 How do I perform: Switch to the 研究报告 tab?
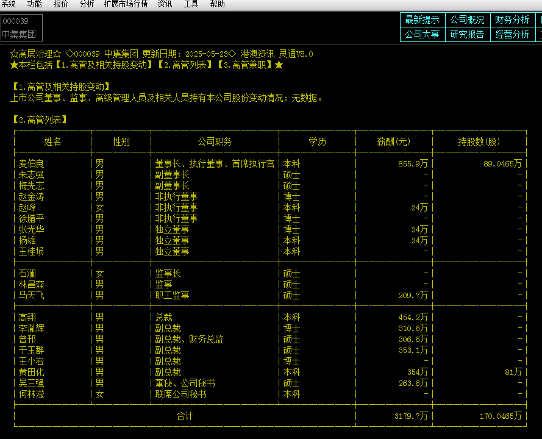click(x=468, y=34)
